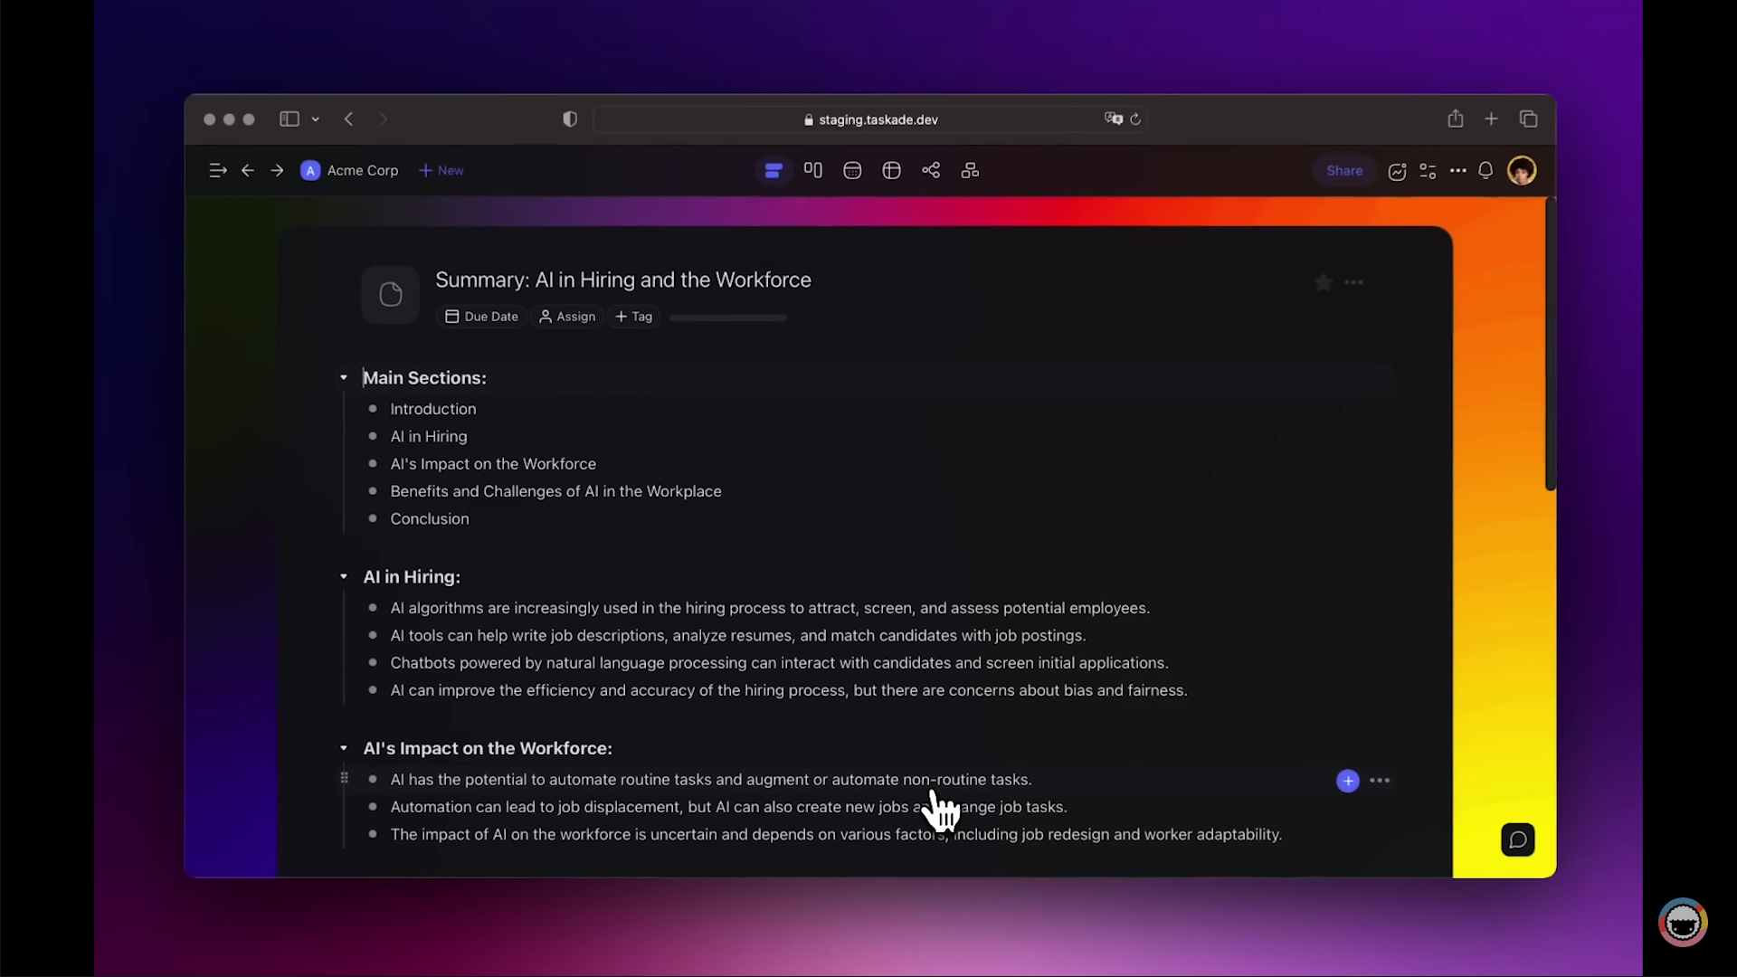Open the Mind Map view icon
Image resolution: width=1737 pixels, height=977 pixels.
930,170
